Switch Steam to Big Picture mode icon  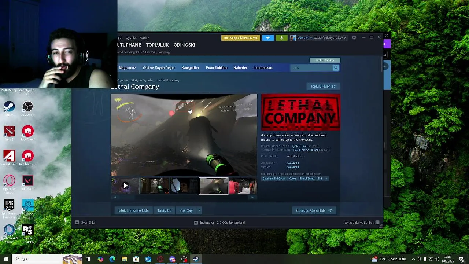pyautogui.click(x=354, y=38)
